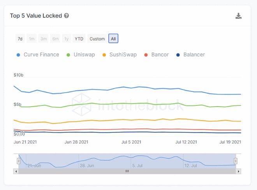Select the 7d time range

tap(20, 39)
